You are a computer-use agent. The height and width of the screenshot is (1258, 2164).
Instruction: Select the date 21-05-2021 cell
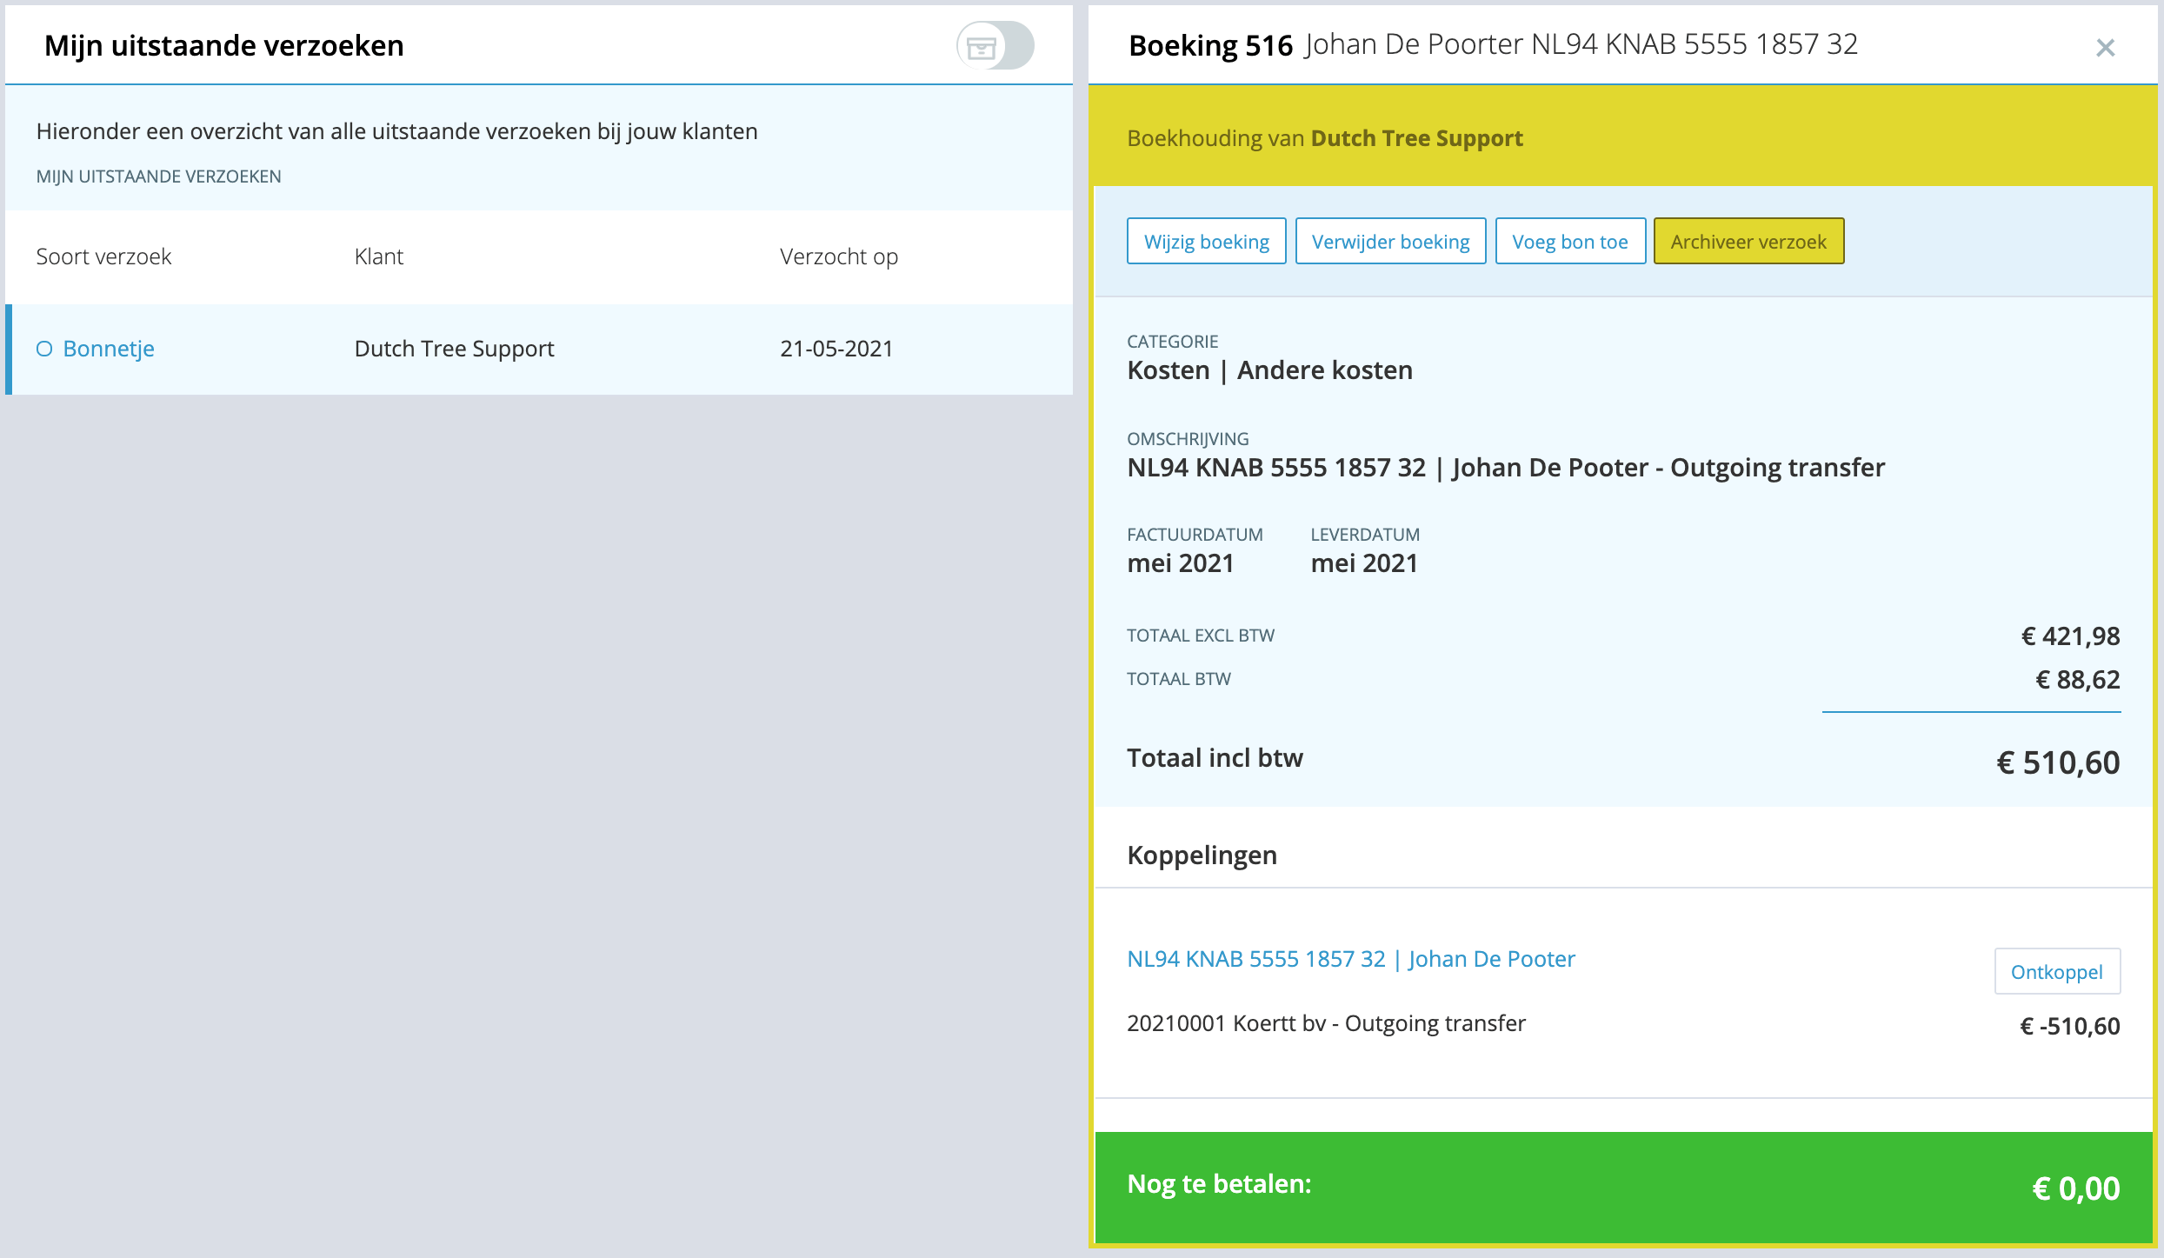pyautogui.click(x=836, y=349)
